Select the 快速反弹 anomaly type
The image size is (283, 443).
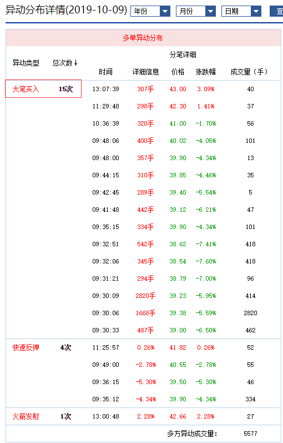click(26, 347)
